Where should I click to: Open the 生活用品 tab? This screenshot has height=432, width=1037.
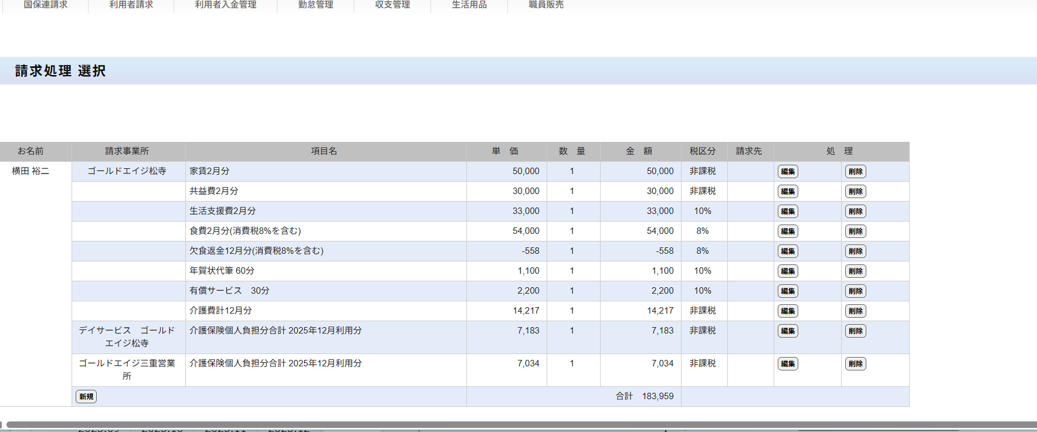pos(469,5)
